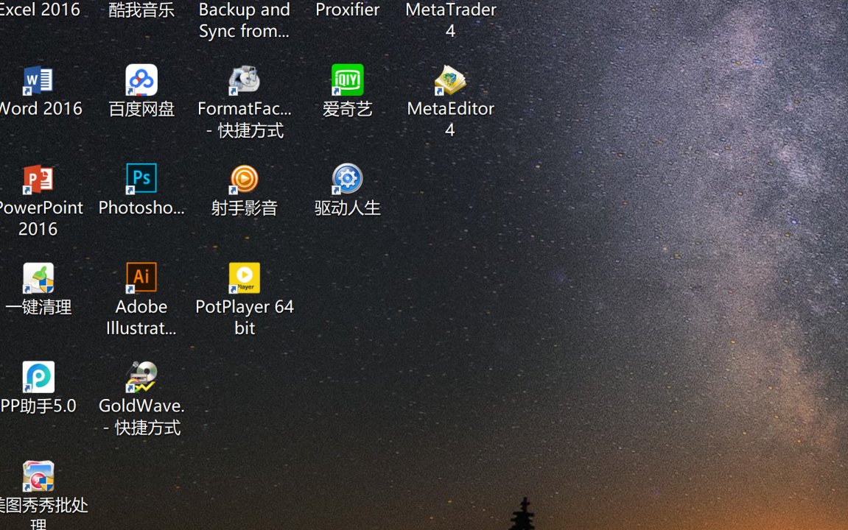Viewport: 848px width, 530px height.
Task: Click the 酷我音乐 shortcut label
Action: [141, 10]
